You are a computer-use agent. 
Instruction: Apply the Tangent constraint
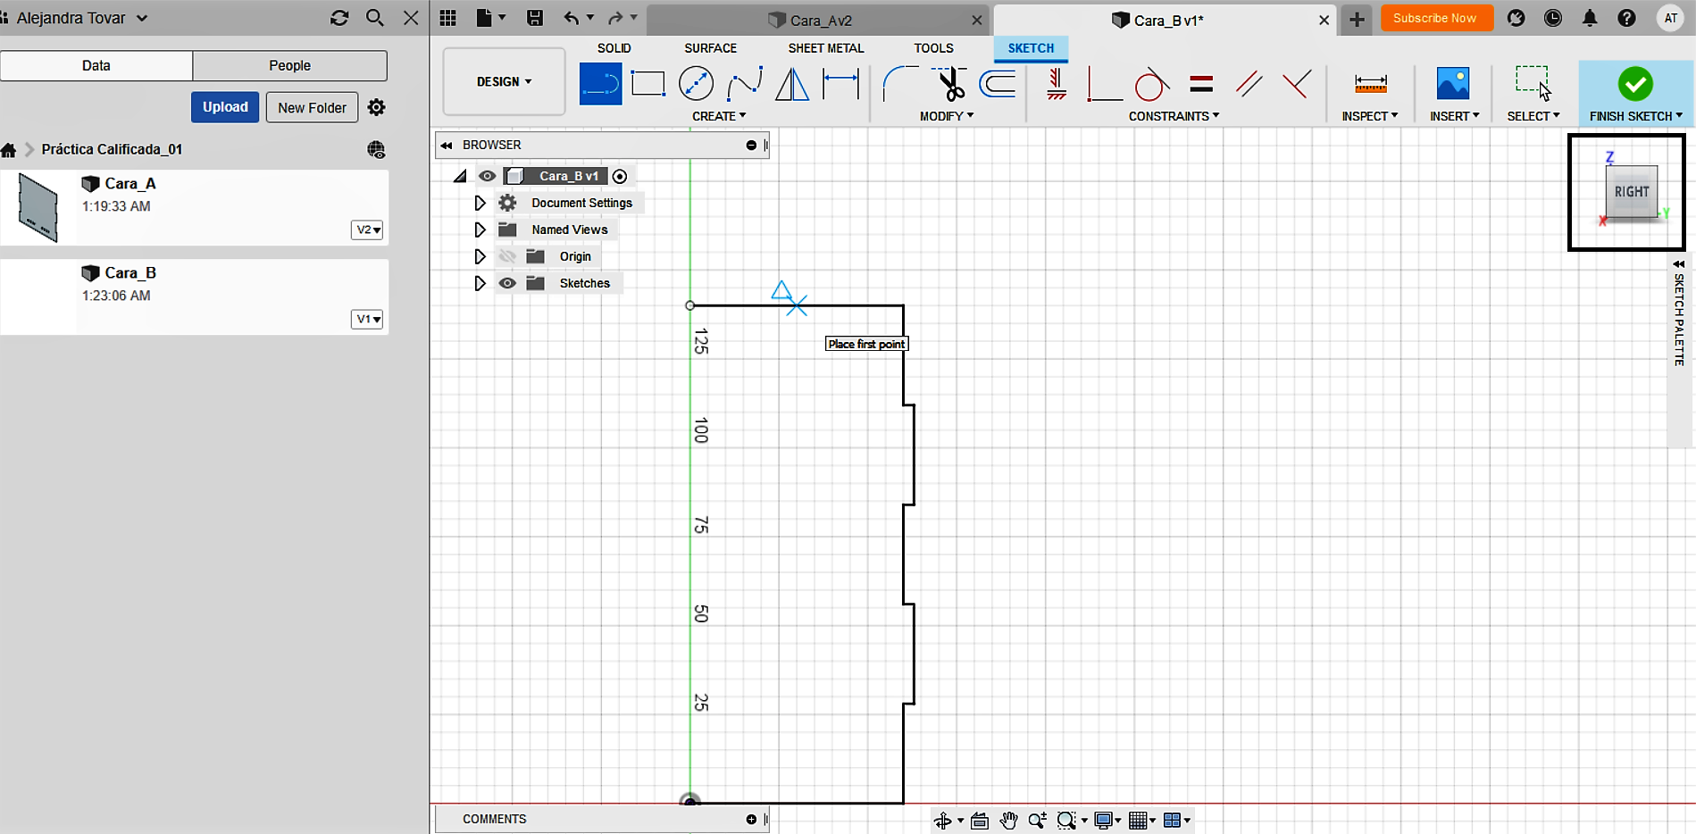1152,84
